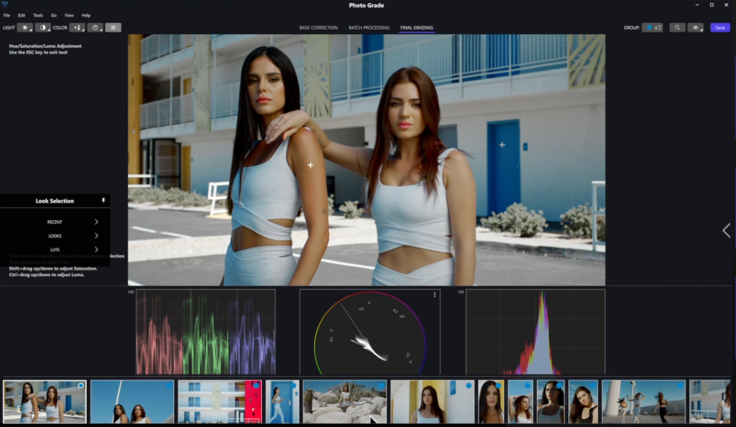The width and height of the screenshot is (736, 427).
Task: Click the histogram scope
Action: coord(536,332)
